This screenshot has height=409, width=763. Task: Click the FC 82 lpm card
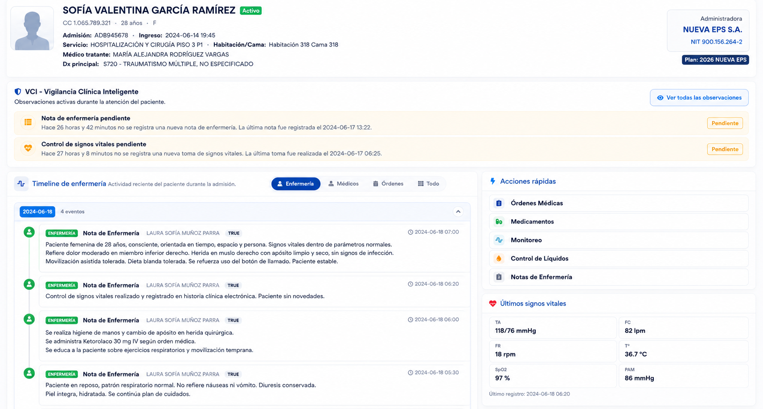coord(683,328)
